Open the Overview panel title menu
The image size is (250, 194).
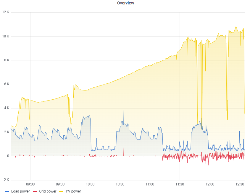(x=125, y=3)
